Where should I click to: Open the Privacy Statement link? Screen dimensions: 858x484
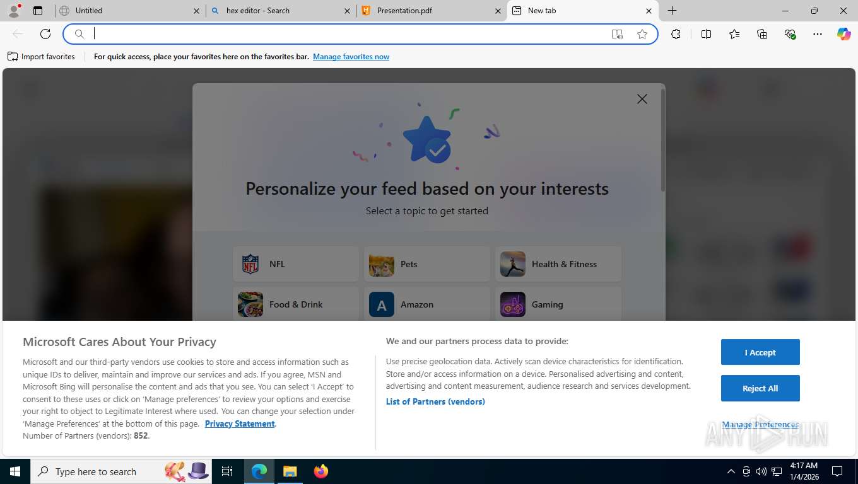[240, 423]
